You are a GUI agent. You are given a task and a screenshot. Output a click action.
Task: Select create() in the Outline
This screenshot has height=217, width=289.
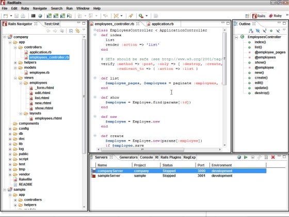(261, 78)
